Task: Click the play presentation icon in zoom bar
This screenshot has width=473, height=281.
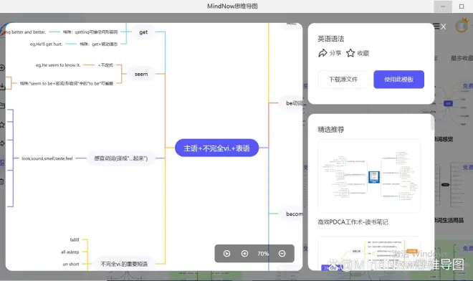Action: pyautogui.click(x=227, y=254)
